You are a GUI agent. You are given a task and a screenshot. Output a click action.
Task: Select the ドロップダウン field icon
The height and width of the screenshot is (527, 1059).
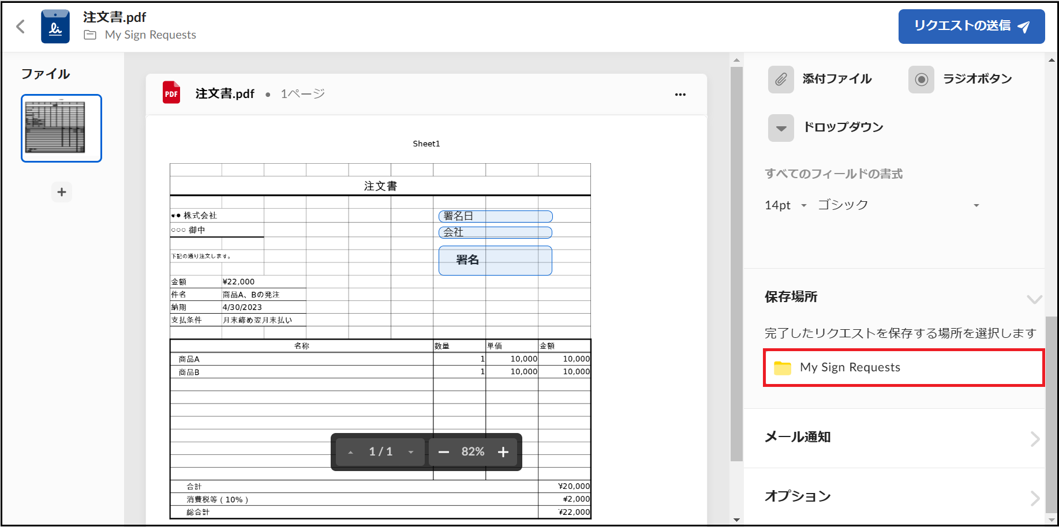pos(780,128)
